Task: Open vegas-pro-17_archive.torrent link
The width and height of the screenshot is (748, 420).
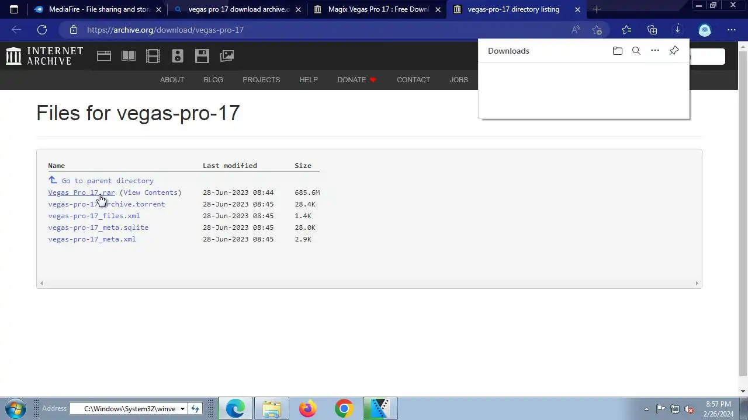Action: coord(106,204)
